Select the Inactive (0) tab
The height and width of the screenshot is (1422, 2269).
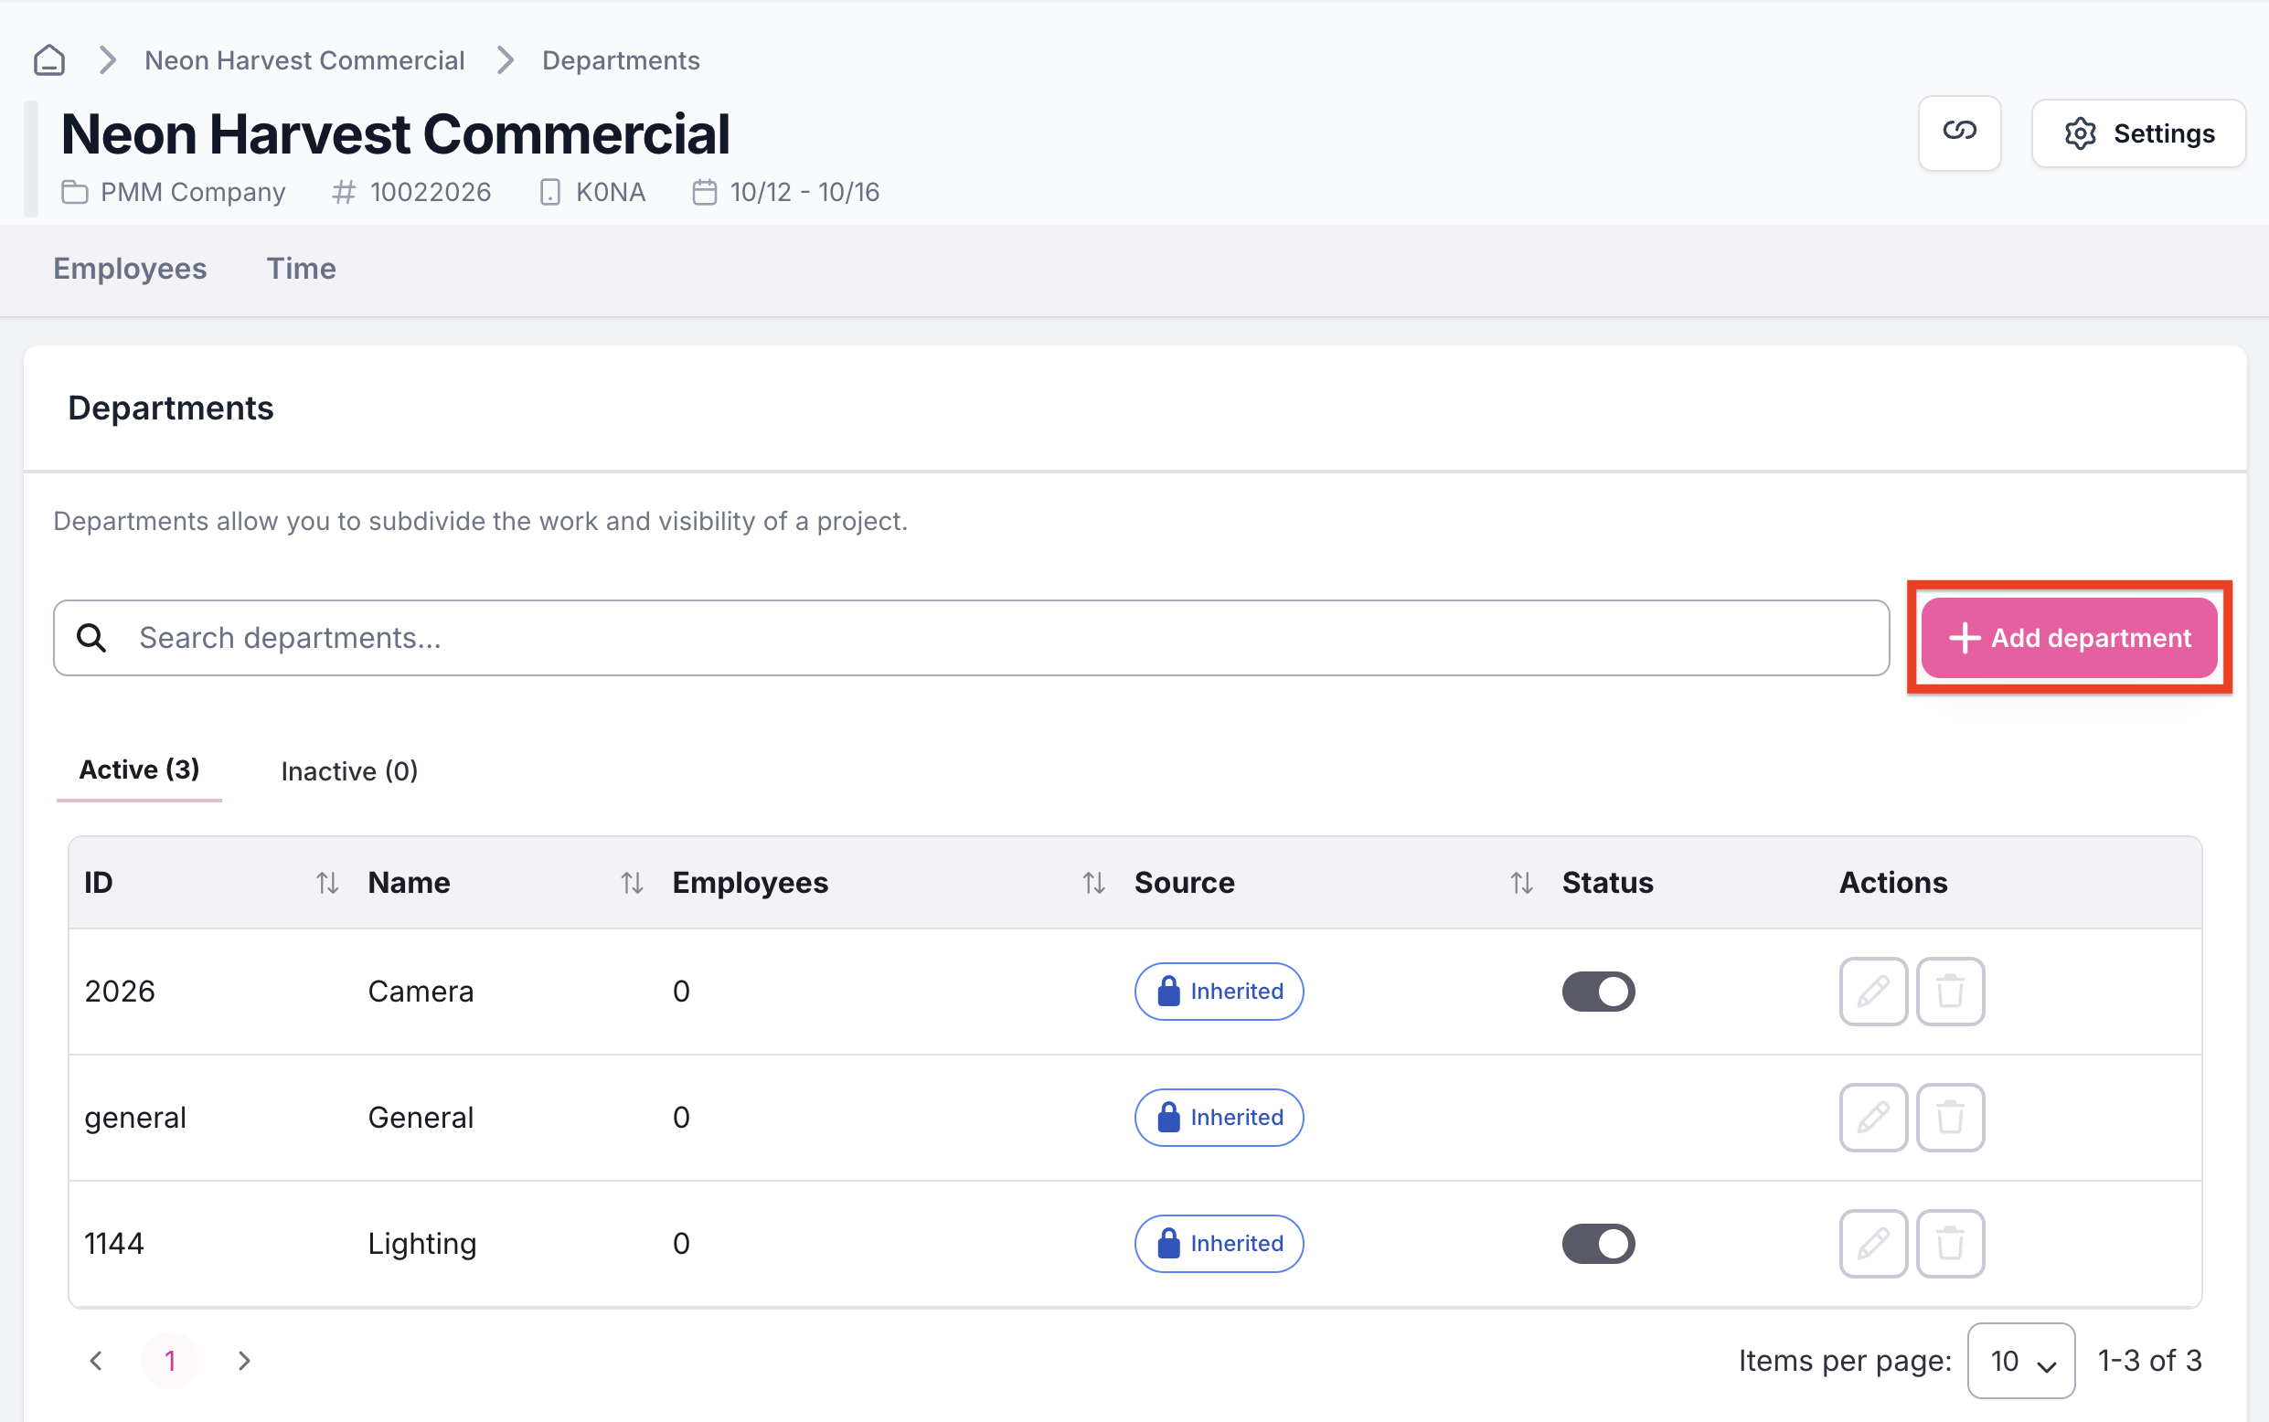tap(349, 771)
